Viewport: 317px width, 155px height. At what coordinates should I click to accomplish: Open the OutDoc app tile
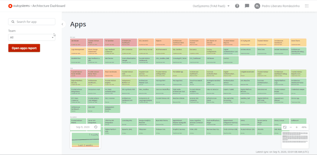coord(231,60)
